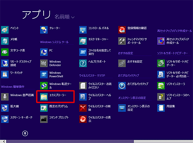Open the 名前順 sort dropdown

(64, 17)
